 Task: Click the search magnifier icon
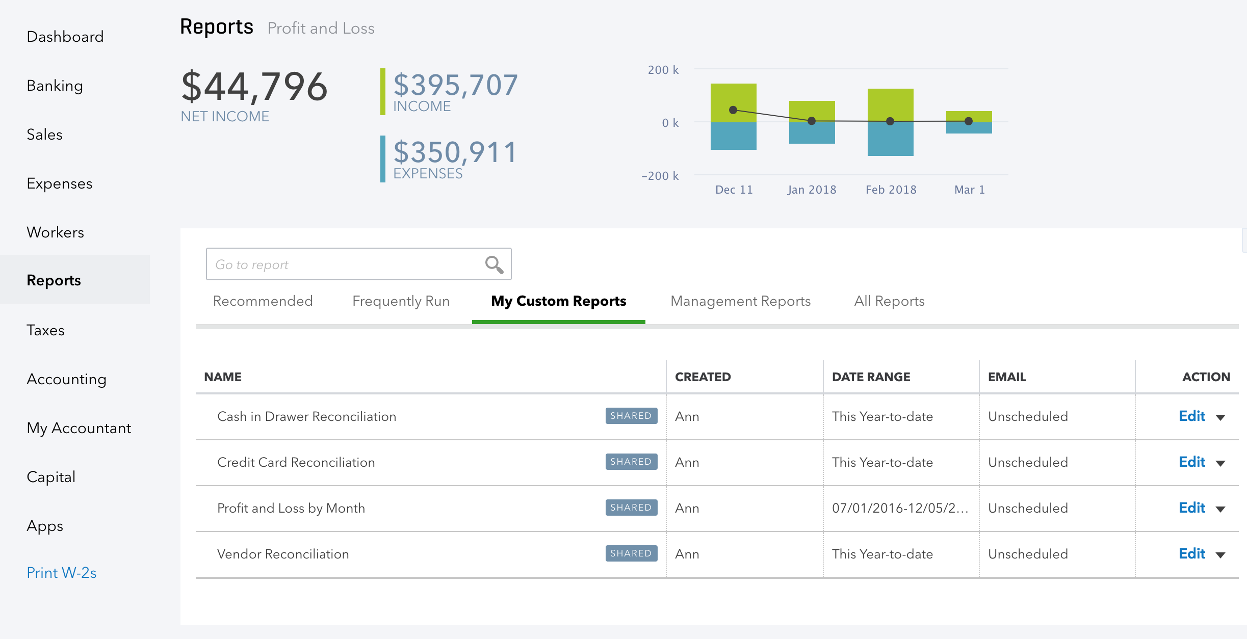[x=493, y=264]
